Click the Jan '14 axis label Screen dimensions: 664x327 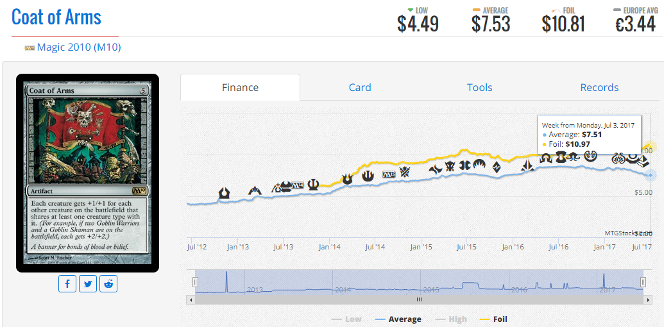pyautogui.click(x=330, y=246)
